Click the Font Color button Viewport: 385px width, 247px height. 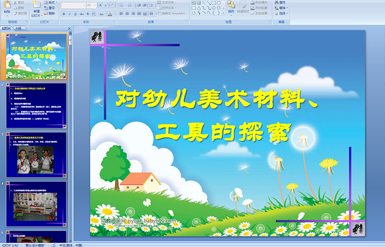(x=110, y=14)
